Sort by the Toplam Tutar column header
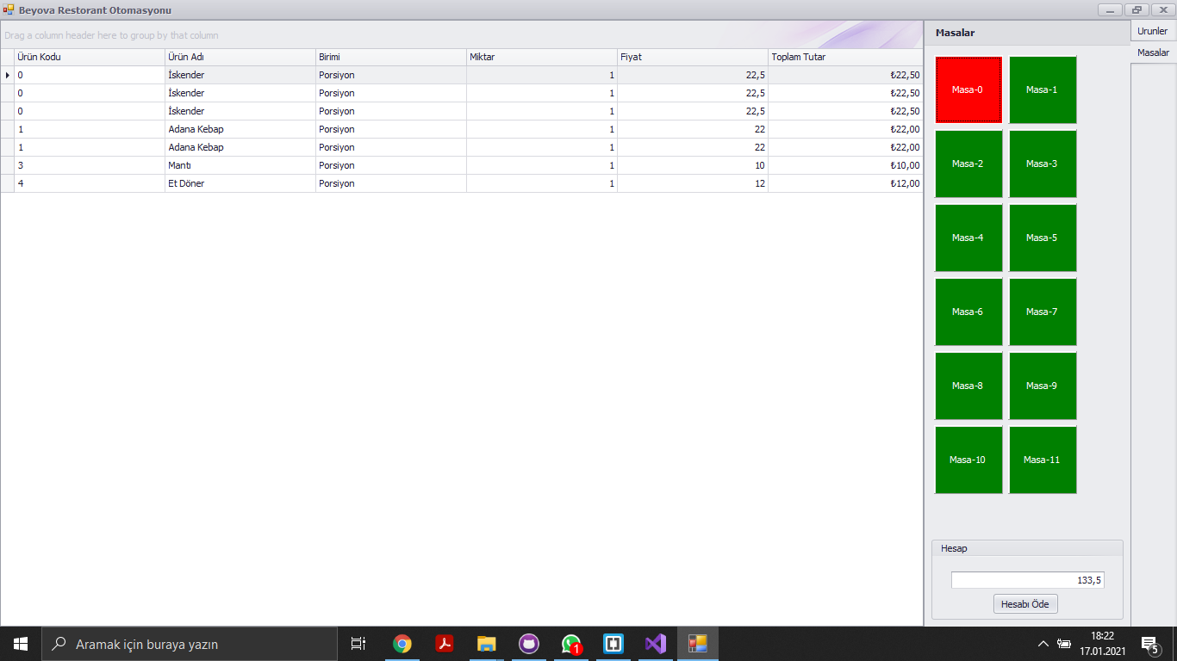1177x661 pixels. (x=845, y=57)
